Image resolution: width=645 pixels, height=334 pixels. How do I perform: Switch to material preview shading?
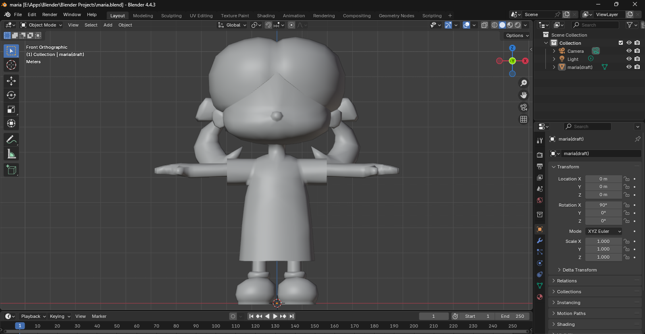[510, 25]
